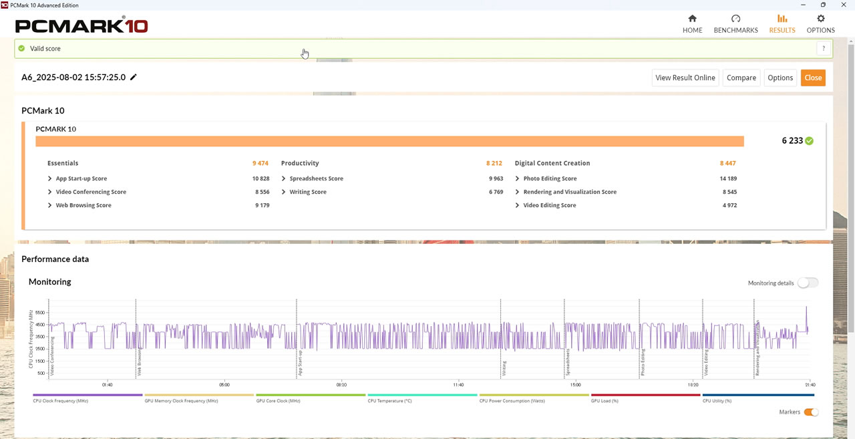This screenshot has height=439, width=855.
Task: Click the App Start-up marker in the chart
Action: pyautogui.click(x=301, y=363)
